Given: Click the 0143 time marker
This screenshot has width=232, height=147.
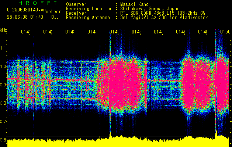Looking at the screenshot, I should (x=70, y=32).
